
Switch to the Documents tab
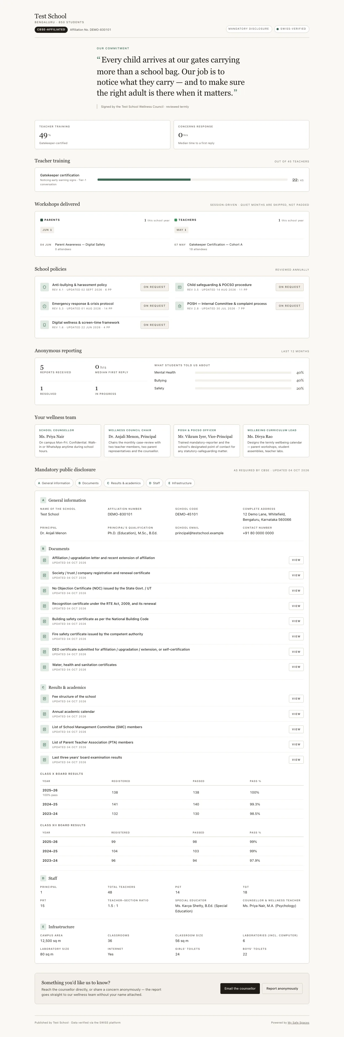(88, 483)
